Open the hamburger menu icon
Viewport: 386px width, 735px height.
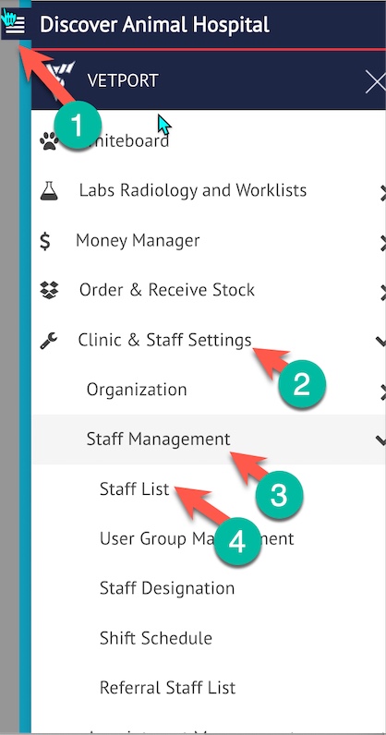point(15,24)
